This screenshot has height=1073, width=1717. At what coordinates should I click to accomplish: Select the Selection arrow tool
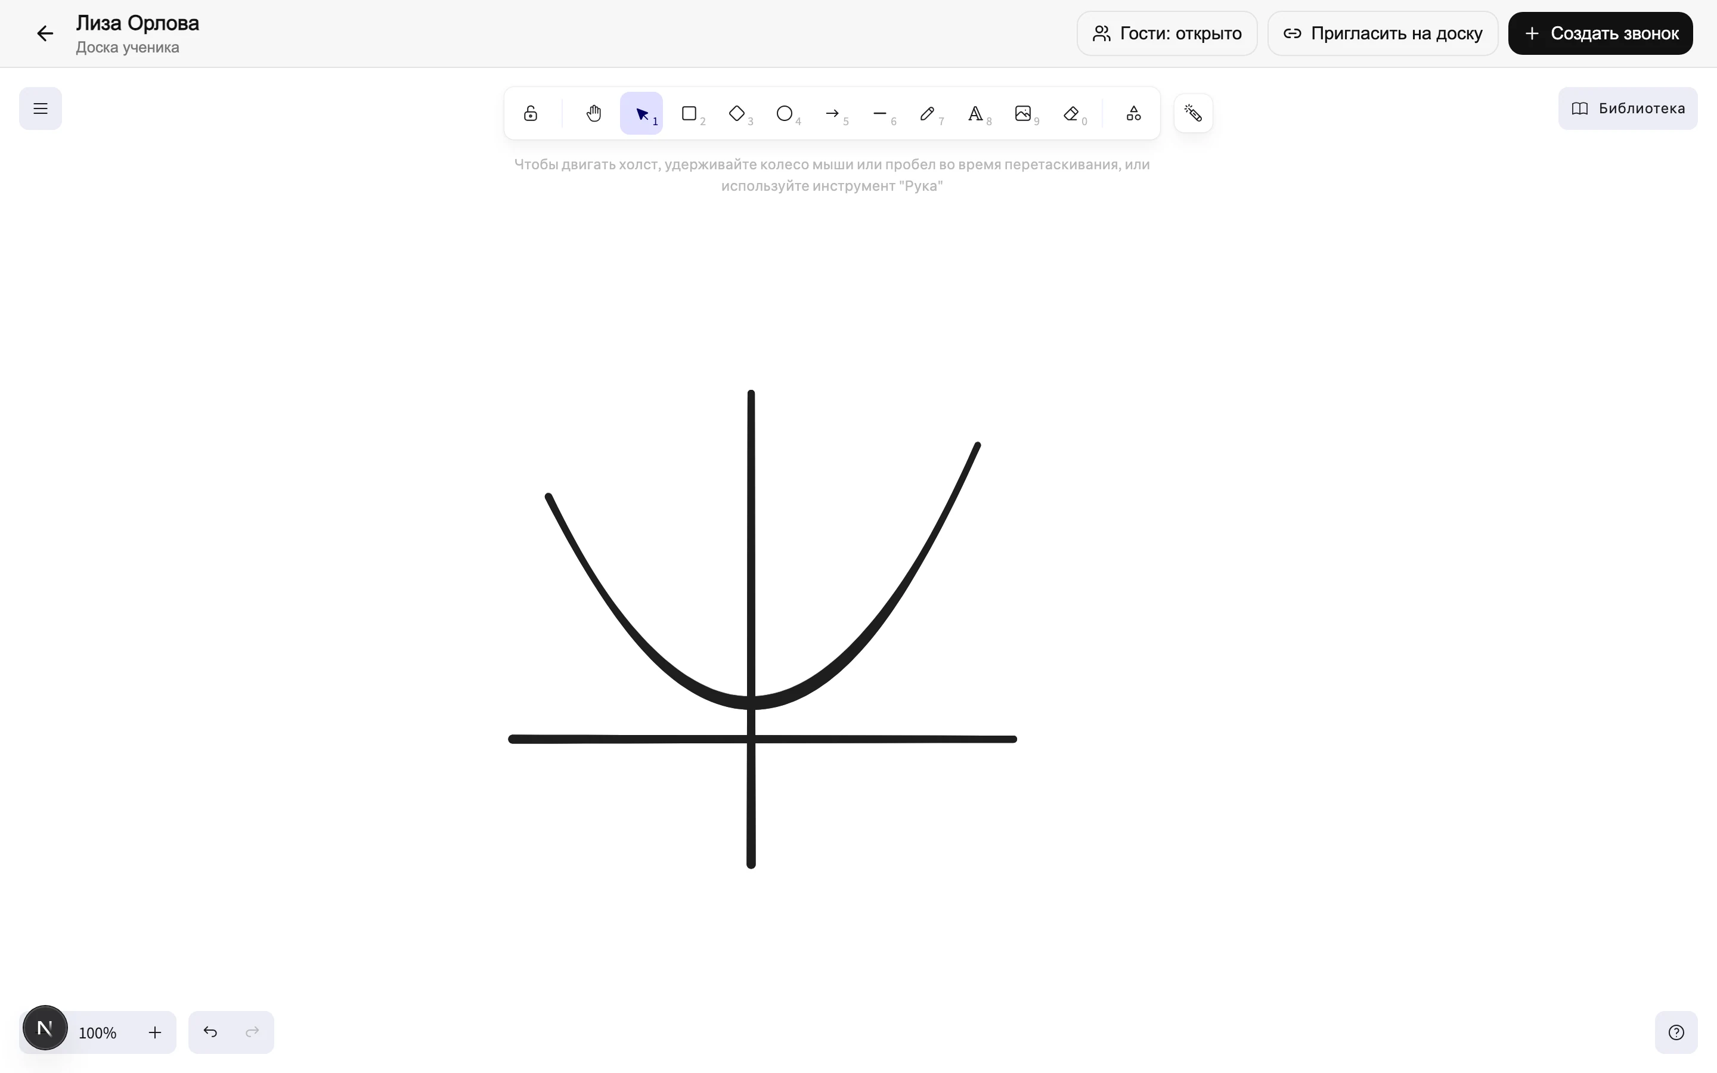tap(641, 113)
